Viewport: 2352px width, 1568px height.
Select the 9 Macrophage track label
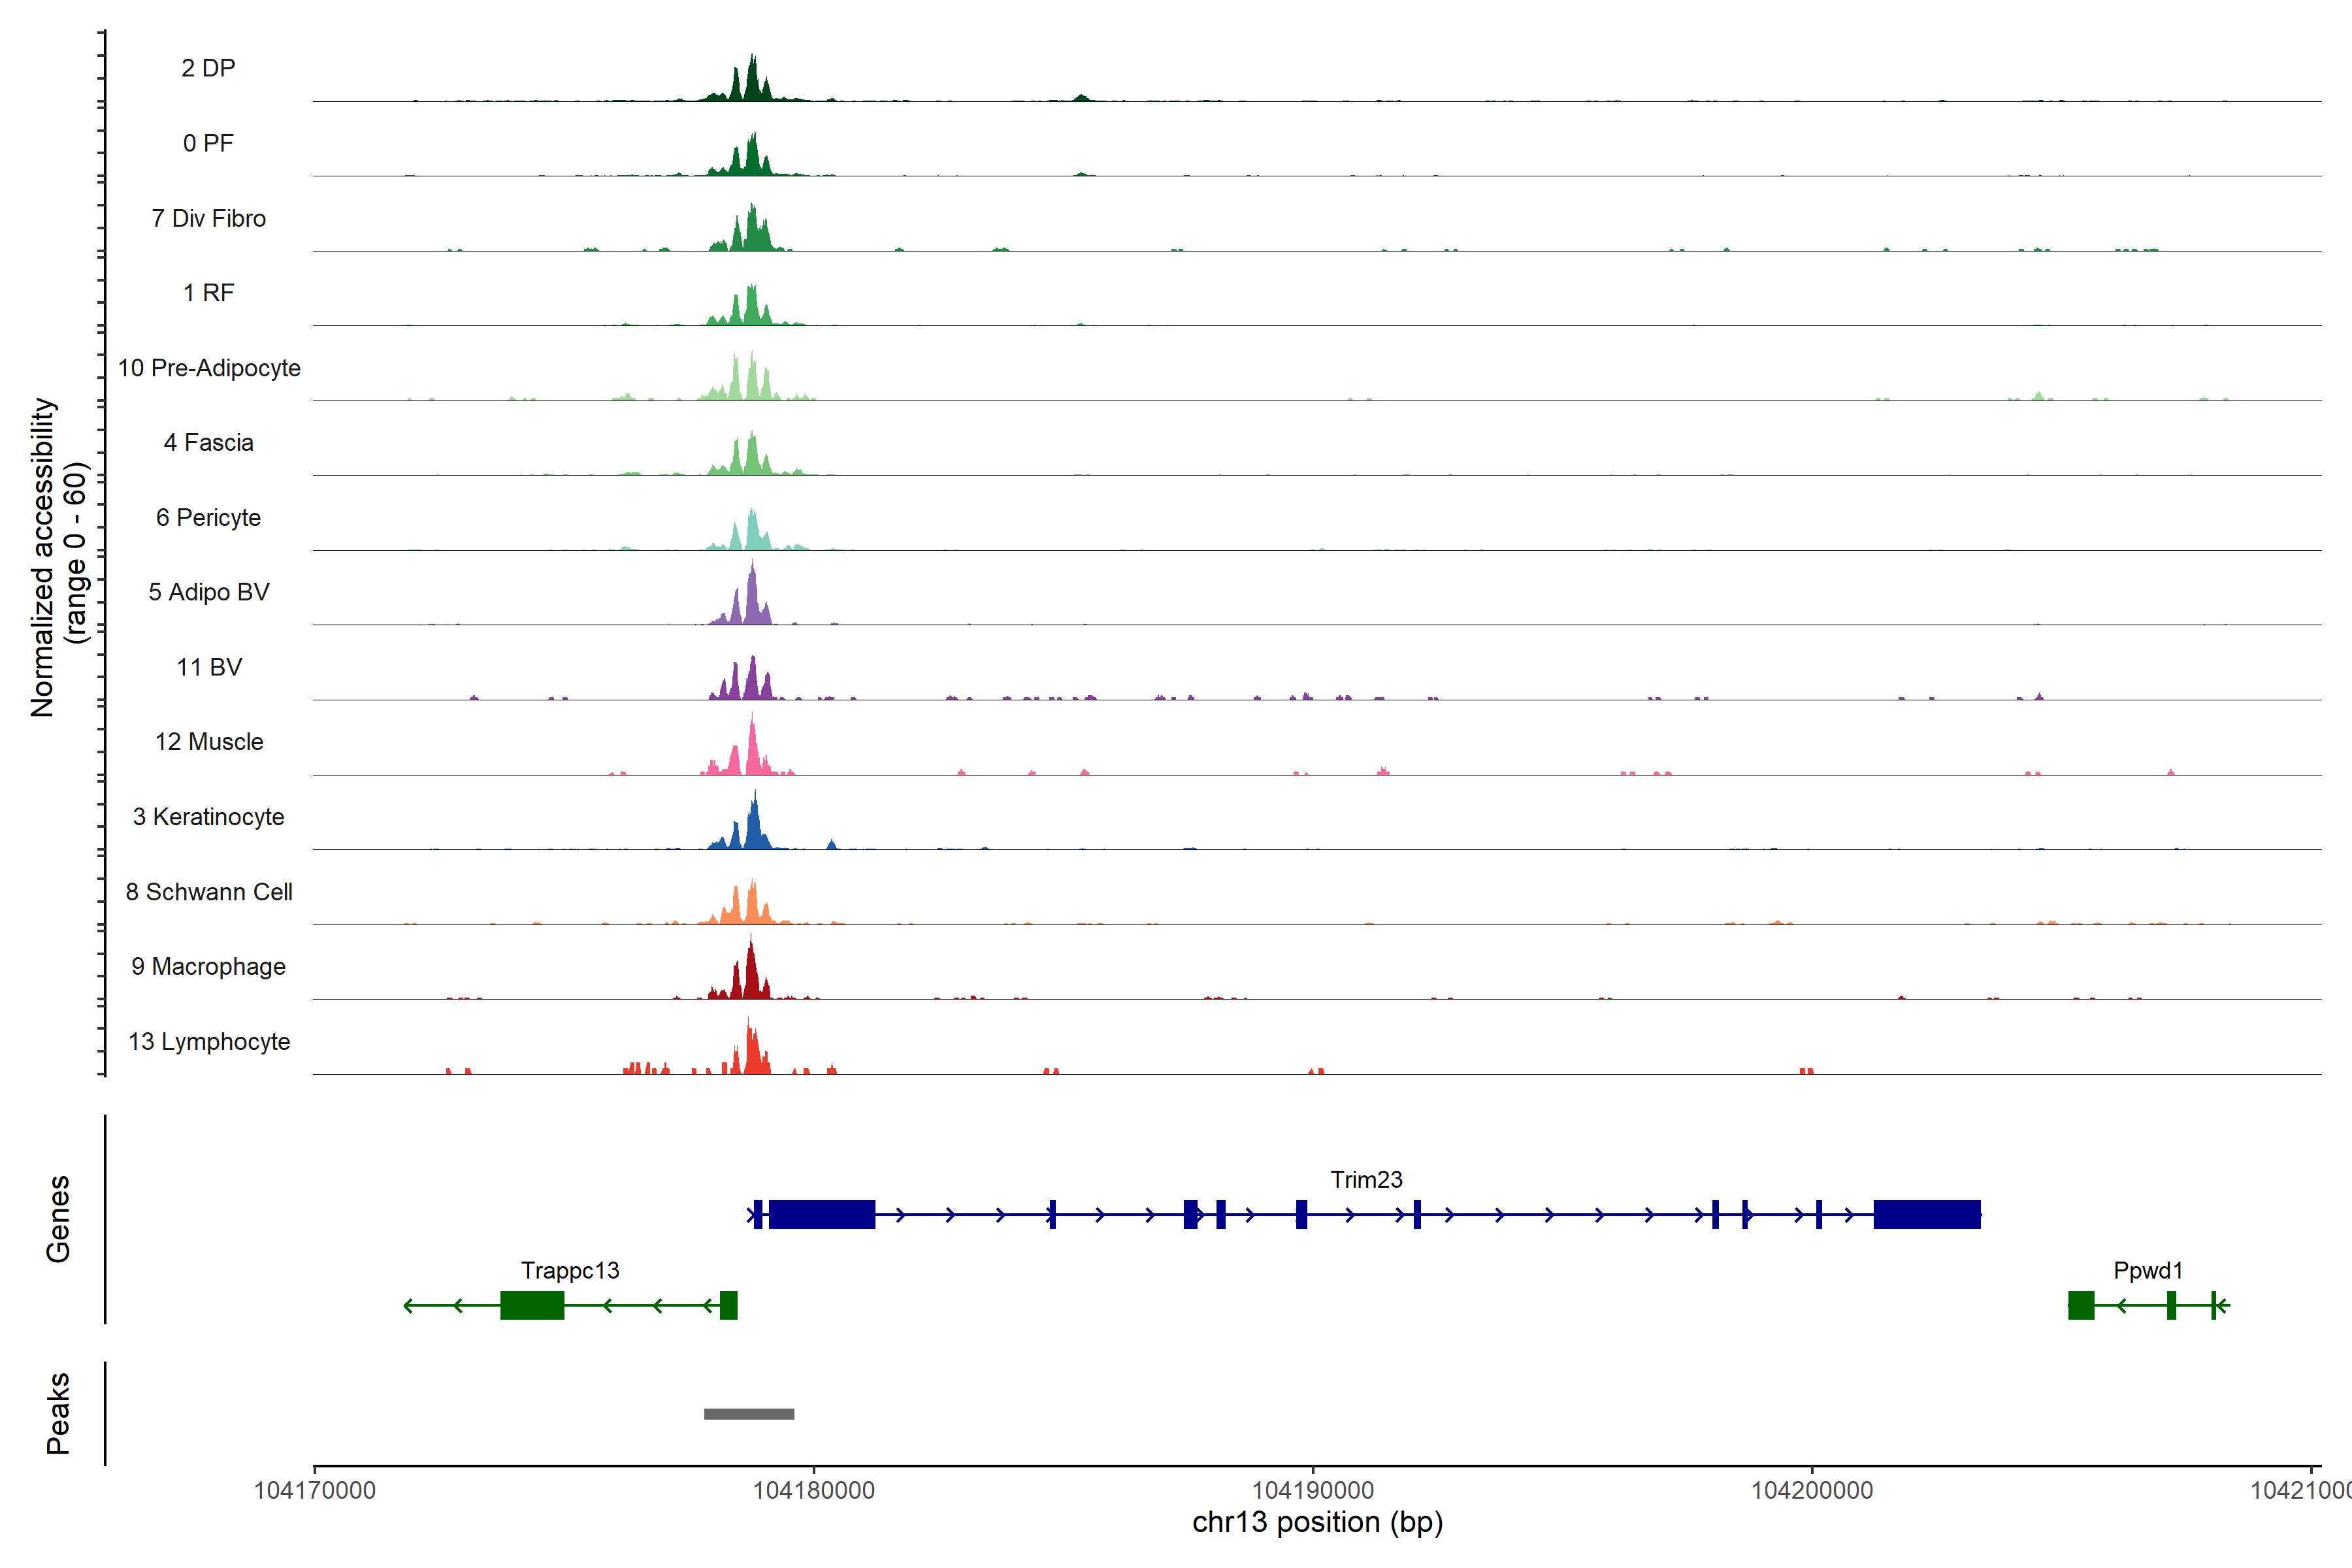(x=209, y=966)
